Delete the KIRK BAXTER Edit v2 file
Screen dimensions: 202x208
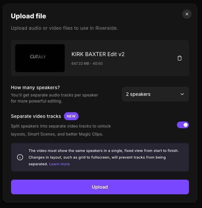[180, 58]
